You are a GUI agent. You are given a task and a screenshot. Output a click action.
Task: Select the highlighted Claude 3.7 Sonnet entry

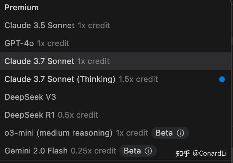click(x=39, y=61)
